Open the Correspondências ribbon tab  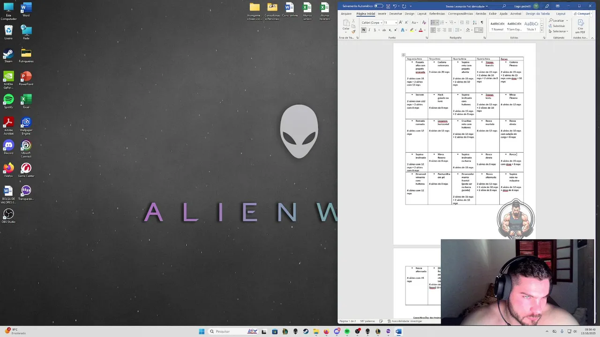tap(460, 14)
